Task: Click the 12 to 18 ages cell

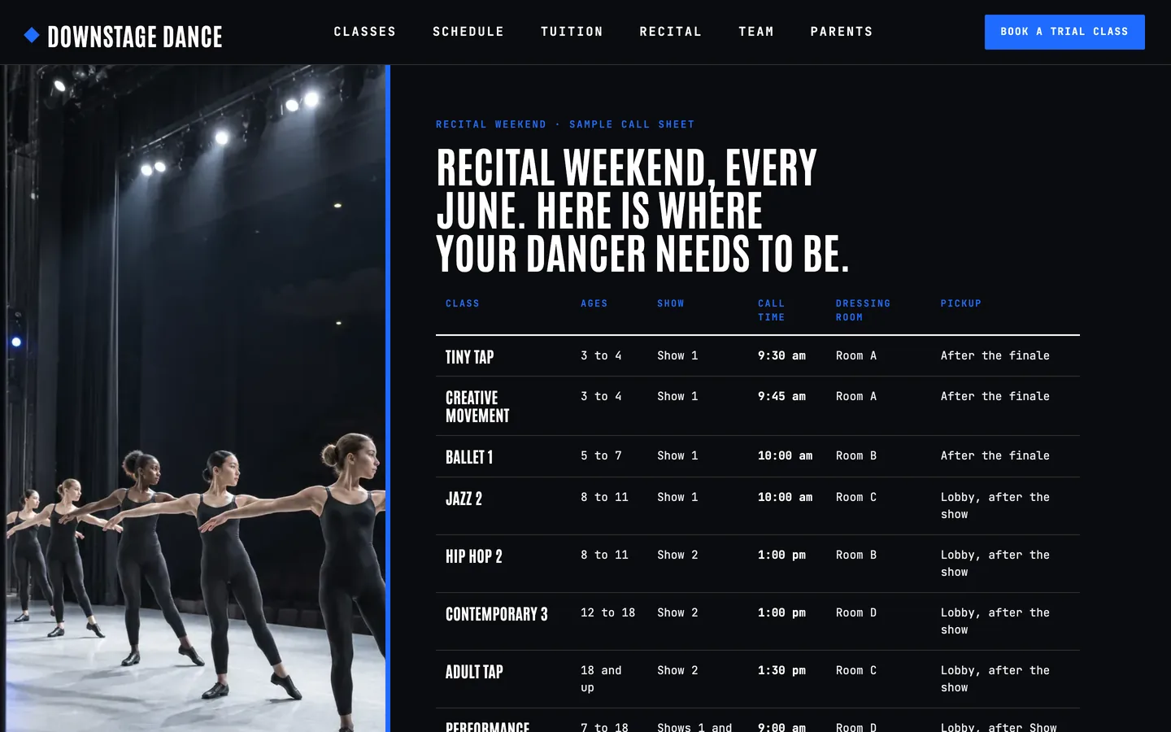Action: point(607,612)
